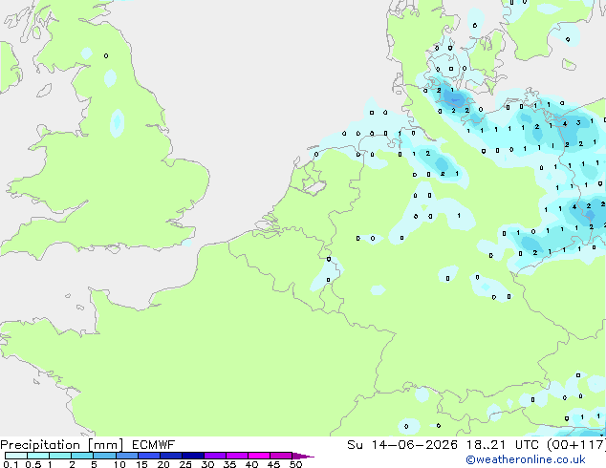Click the '50' legend scale label

pyautogui.click(x=295, y=464)
